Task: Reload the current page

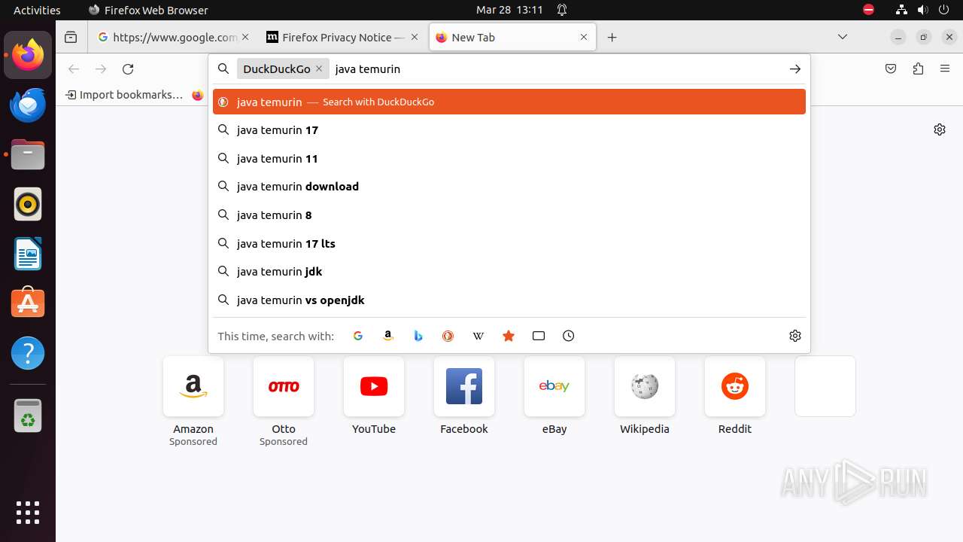Action: 128,69
